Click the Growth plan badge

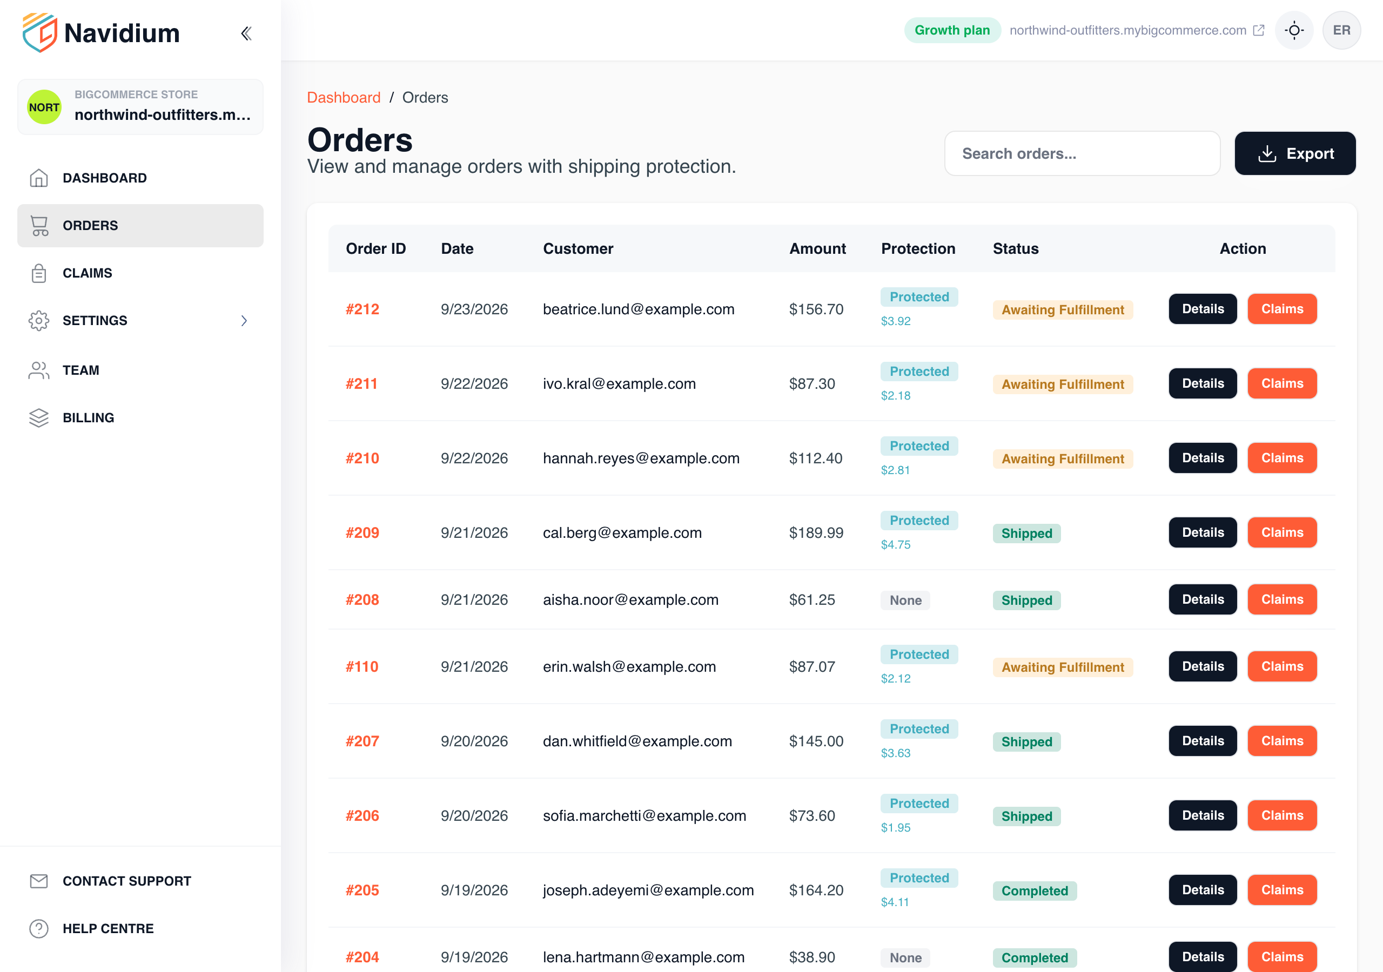[952, 30]
